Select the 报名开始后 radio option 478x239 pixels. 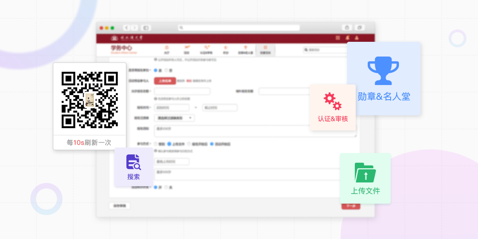(189, 144)
